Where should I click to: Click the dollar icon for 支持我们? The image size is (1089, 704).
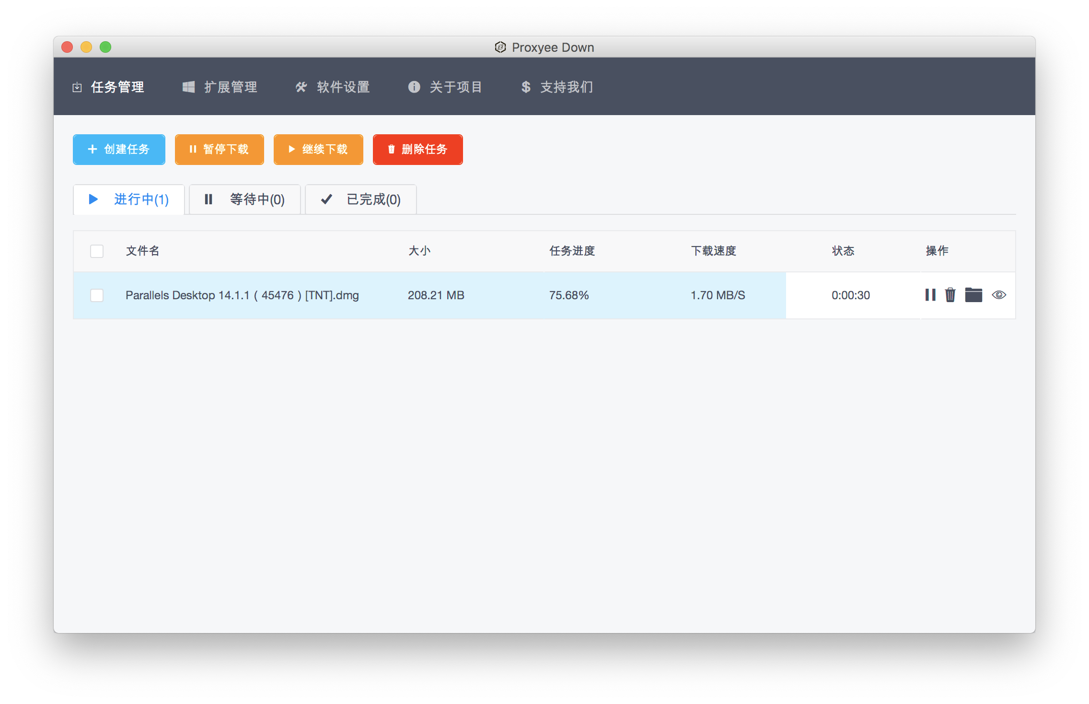click(x=526, y=87)
